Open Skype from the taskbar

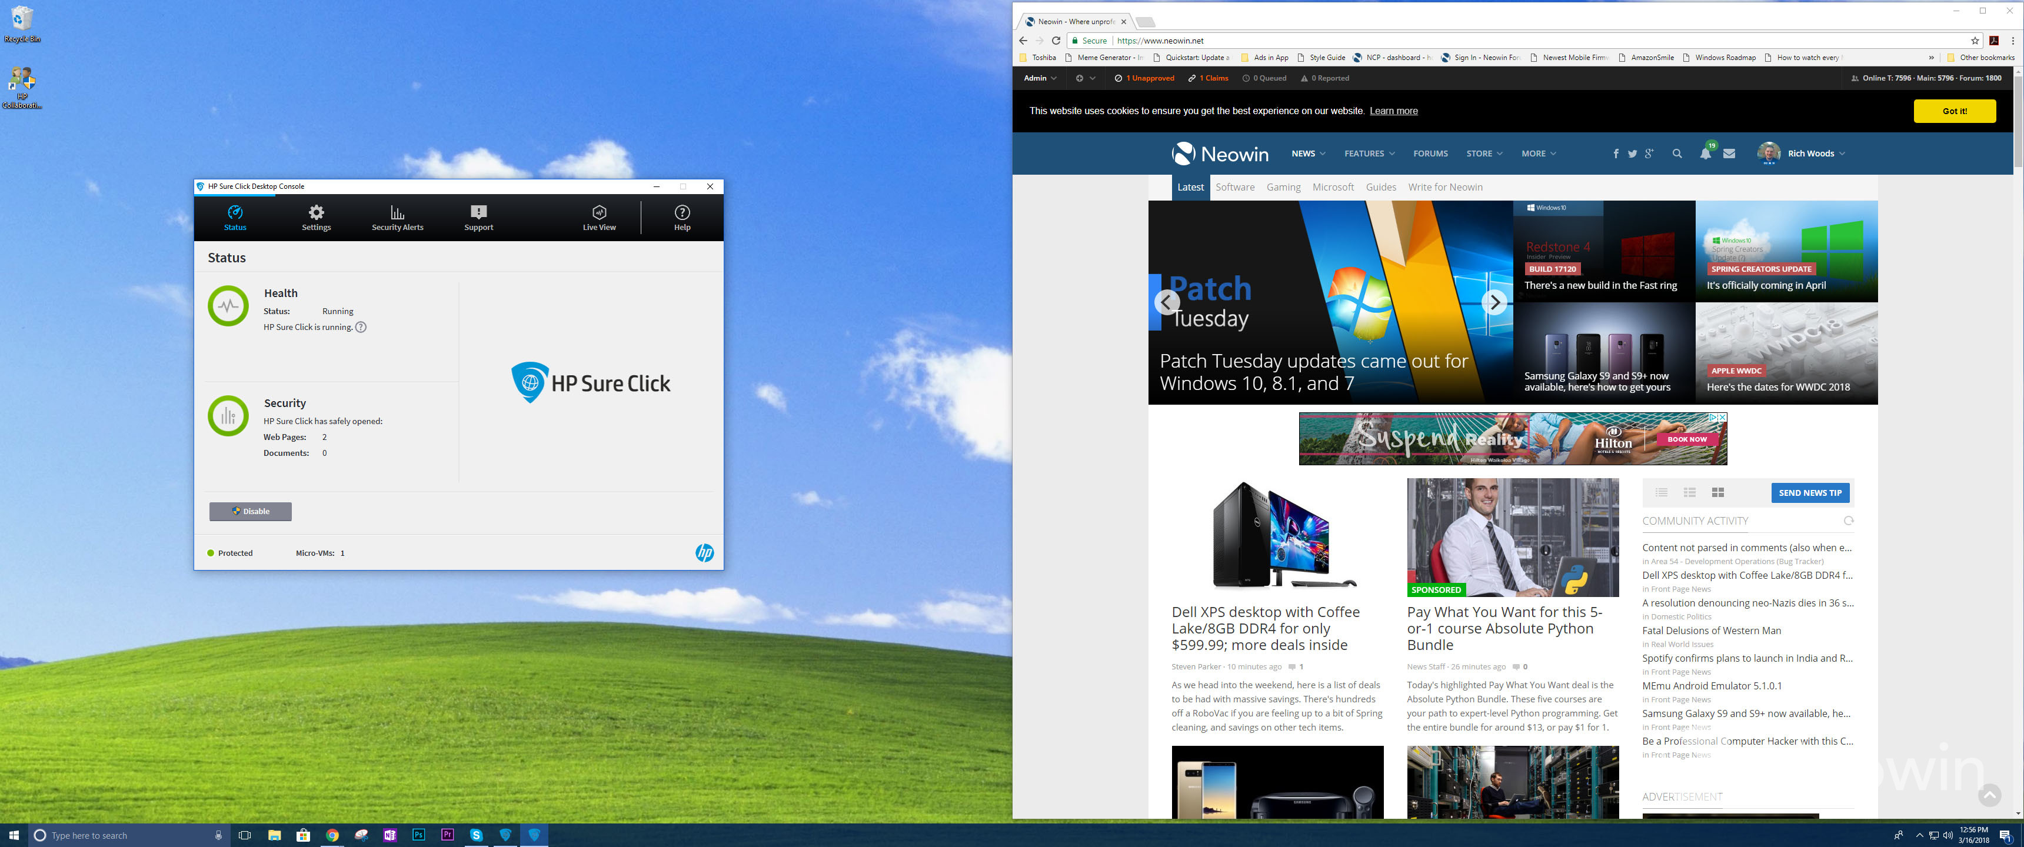tap(476, 835)
